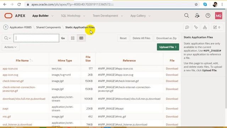Open download/xlsx.full.min.js.download file link
This screenshot has width=227, height=128.
(x=24, y=99)
